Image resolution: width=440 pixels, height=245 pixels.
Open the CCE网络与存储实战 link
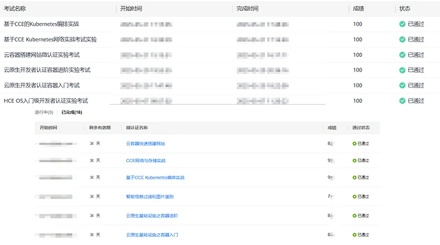coord(145,161)
